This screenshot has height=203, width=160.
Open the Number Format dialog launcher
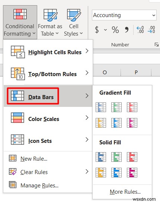point(157,45)
